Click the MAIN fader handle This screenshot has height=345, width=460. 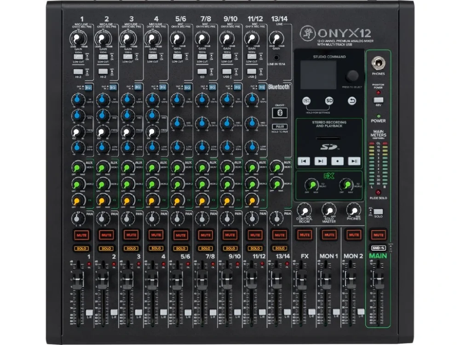click(x=378, y=279)
